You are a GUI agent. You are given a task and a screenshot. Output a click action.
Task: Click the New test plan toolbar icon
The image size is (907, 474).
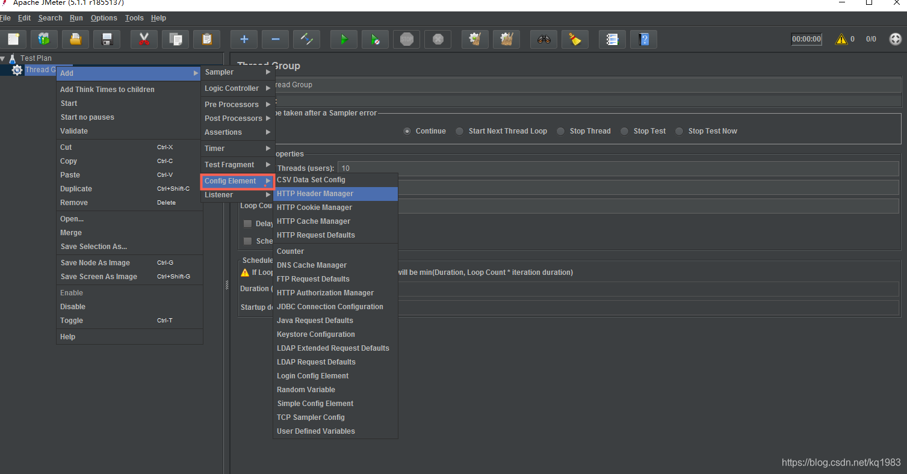13,40
